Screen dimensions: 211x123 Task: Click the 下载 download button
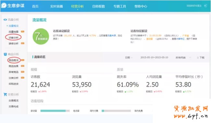tap(201, 58)
